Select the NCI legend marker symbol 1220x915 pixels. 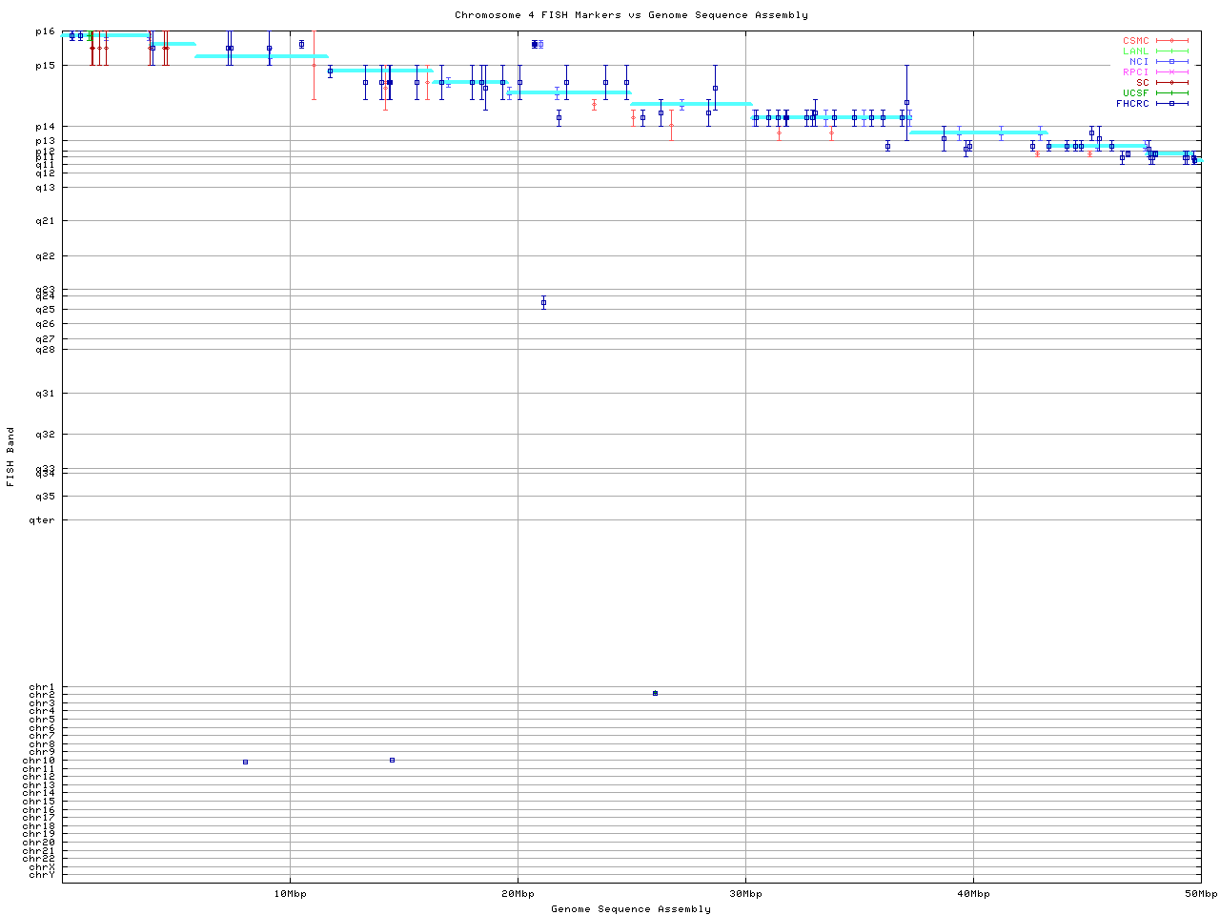(x=1171, y=62)
